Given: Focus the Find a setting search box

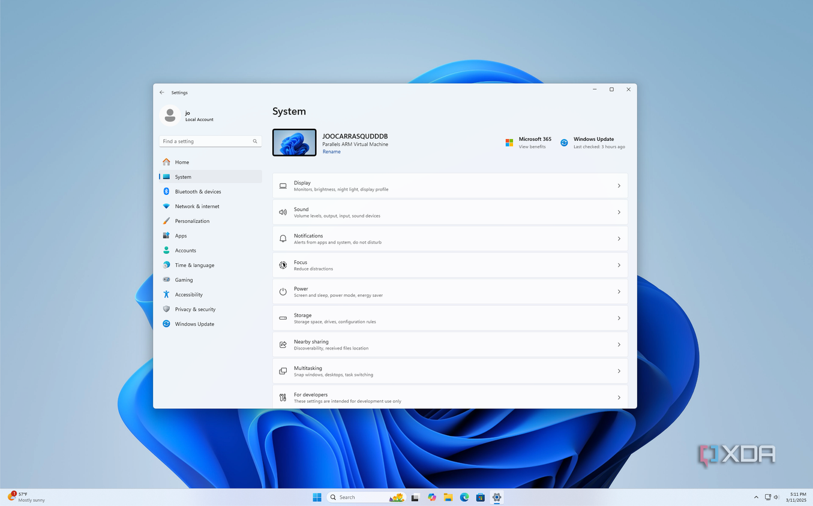Looking at the screenshot, I should (x=210, y=141).
